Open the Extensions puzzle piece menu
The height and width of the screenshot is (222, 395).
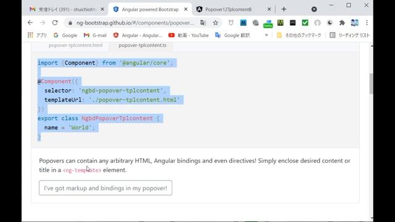coord(342,23)
